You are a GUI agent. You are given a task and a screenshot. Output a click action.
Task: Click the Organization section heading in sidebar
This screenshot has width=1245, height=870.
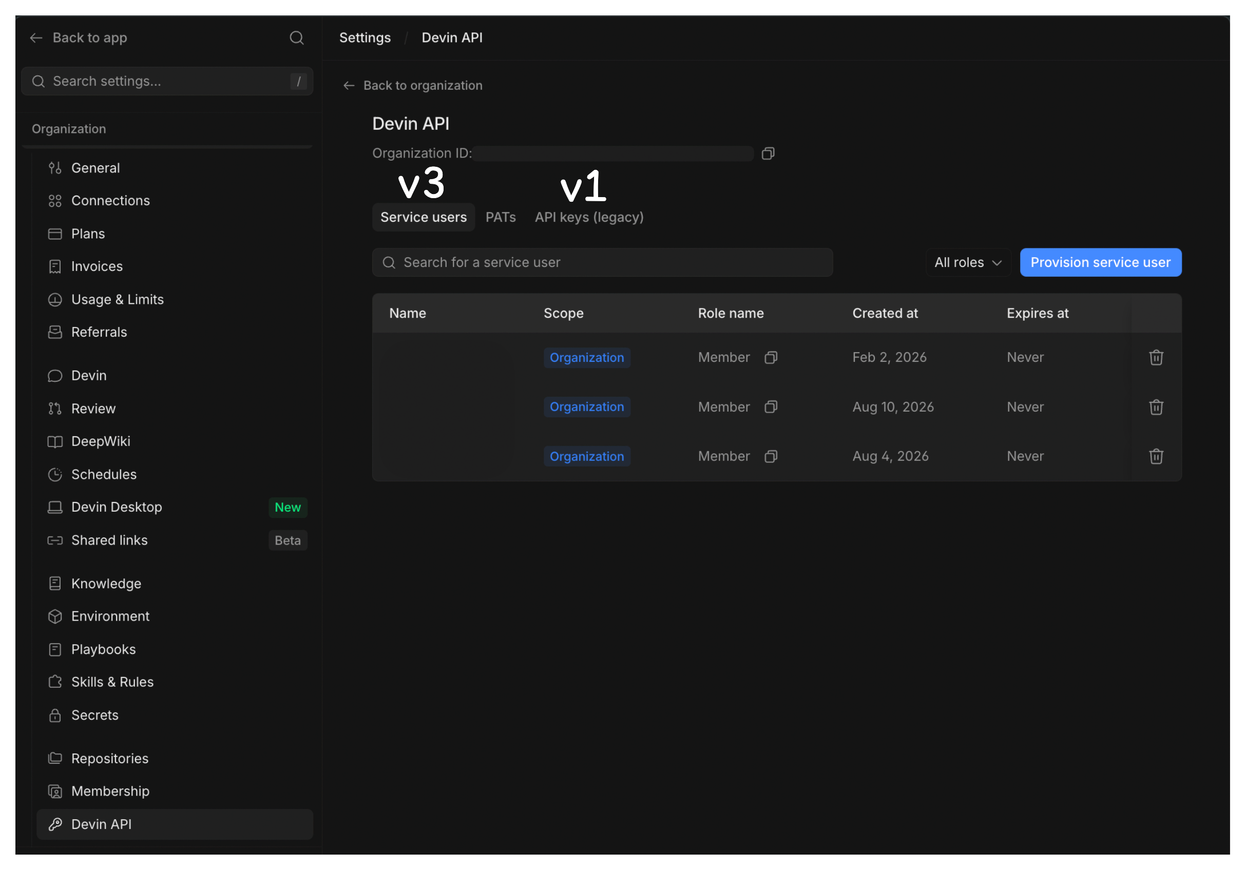pyautogui.click(x=69, y=129)
